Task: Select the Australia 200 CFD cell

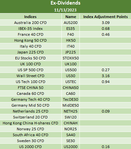Action: coord(31,23)
